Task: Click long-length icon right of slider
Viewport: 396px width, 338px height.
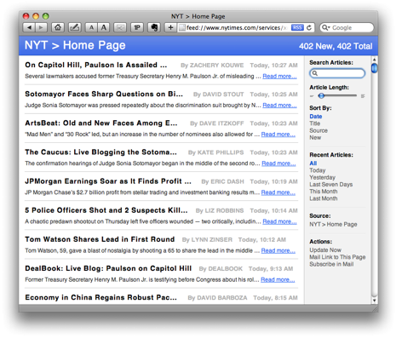Action: (363, 96)
